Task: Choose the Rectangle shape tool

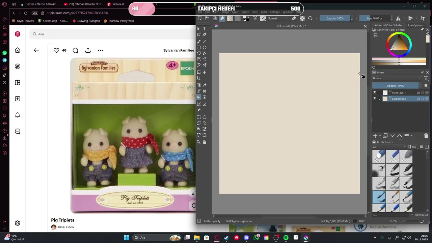Action: [199, 48]
